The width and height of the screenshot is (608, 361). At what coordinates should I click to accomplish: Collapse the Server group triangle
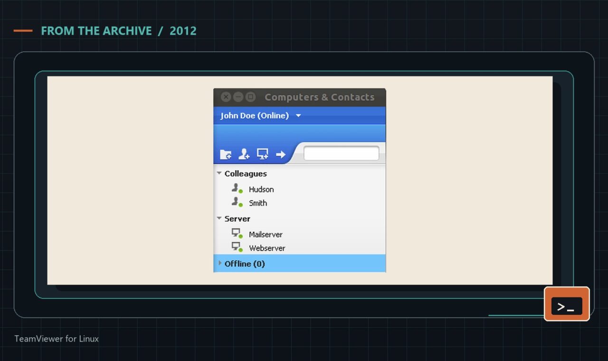[x=219, y=218]
